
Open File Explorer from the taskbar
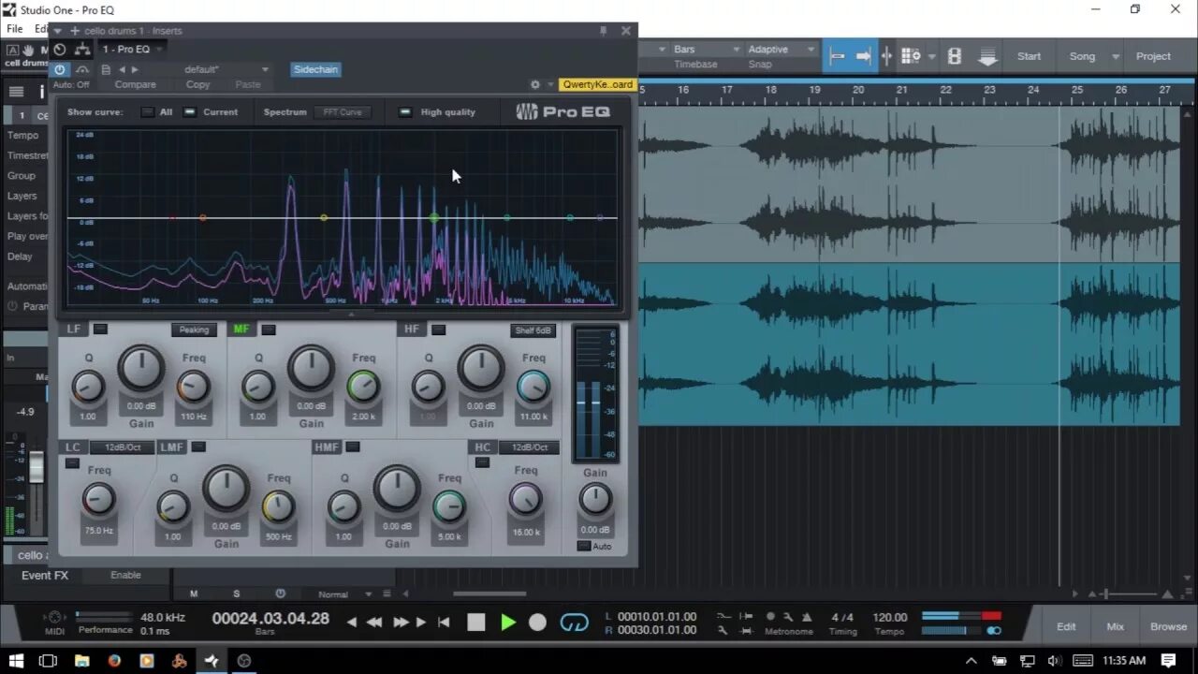81,660
